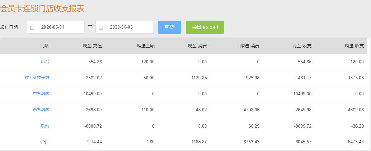Screen dimensions: 371x151
Task: Select gift consumption 36.29
Action: click(254, 126)
